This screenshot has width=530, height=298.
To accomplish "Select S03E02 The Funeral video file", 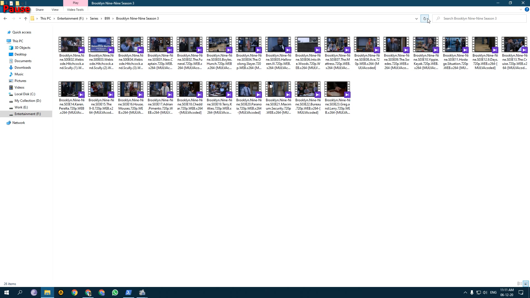I will pyautogui.click(x=190, y=53).
